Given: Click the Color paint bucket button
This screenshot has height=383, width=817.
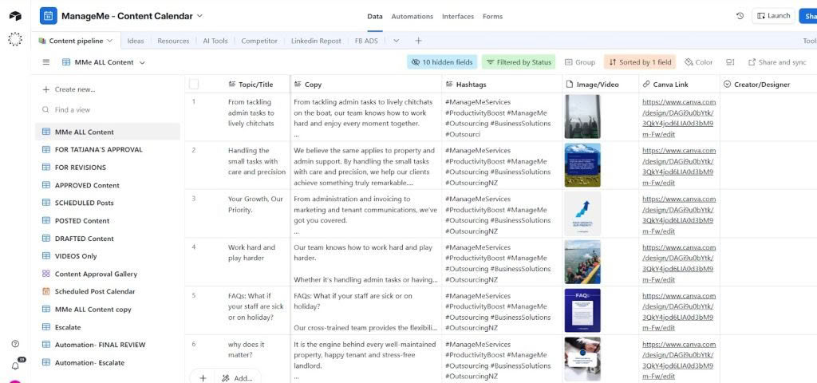Looking at the screenshot, I should click(699, 62).
